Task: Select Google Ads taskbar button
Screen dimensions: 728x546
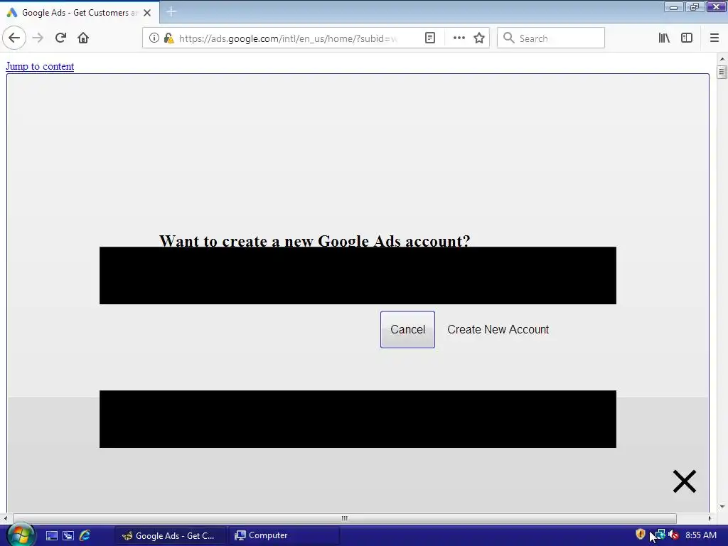Action: click(169, 535)
